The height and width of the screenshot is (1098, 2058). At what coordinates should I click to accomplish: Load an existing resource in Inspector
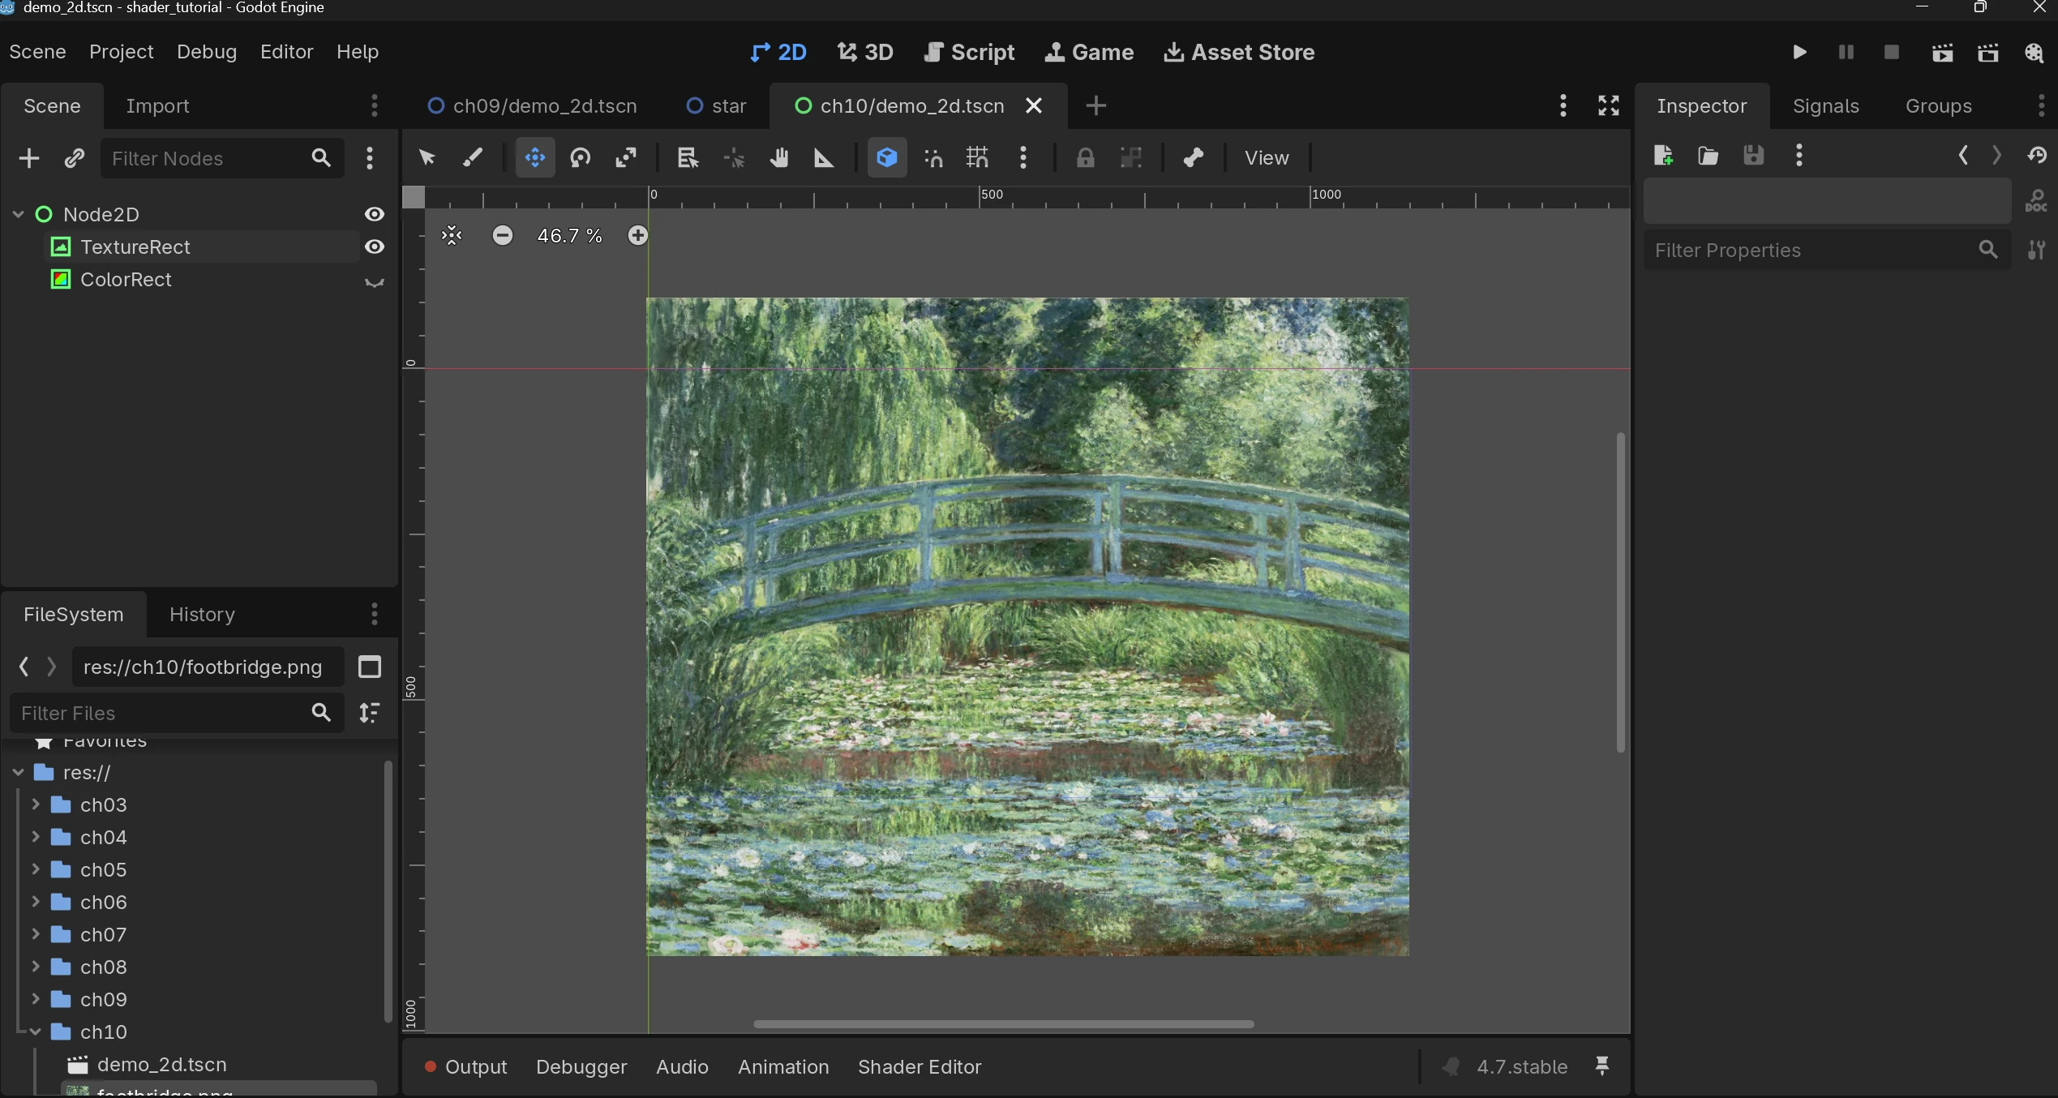[1709, 155]
